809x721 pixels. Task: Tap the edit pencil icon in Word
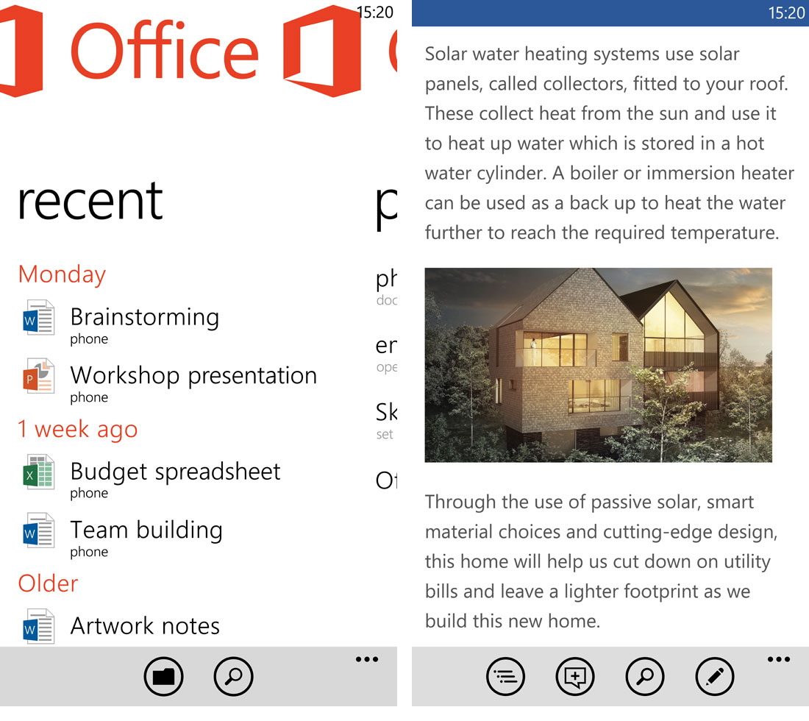click(x=715, y=676)
